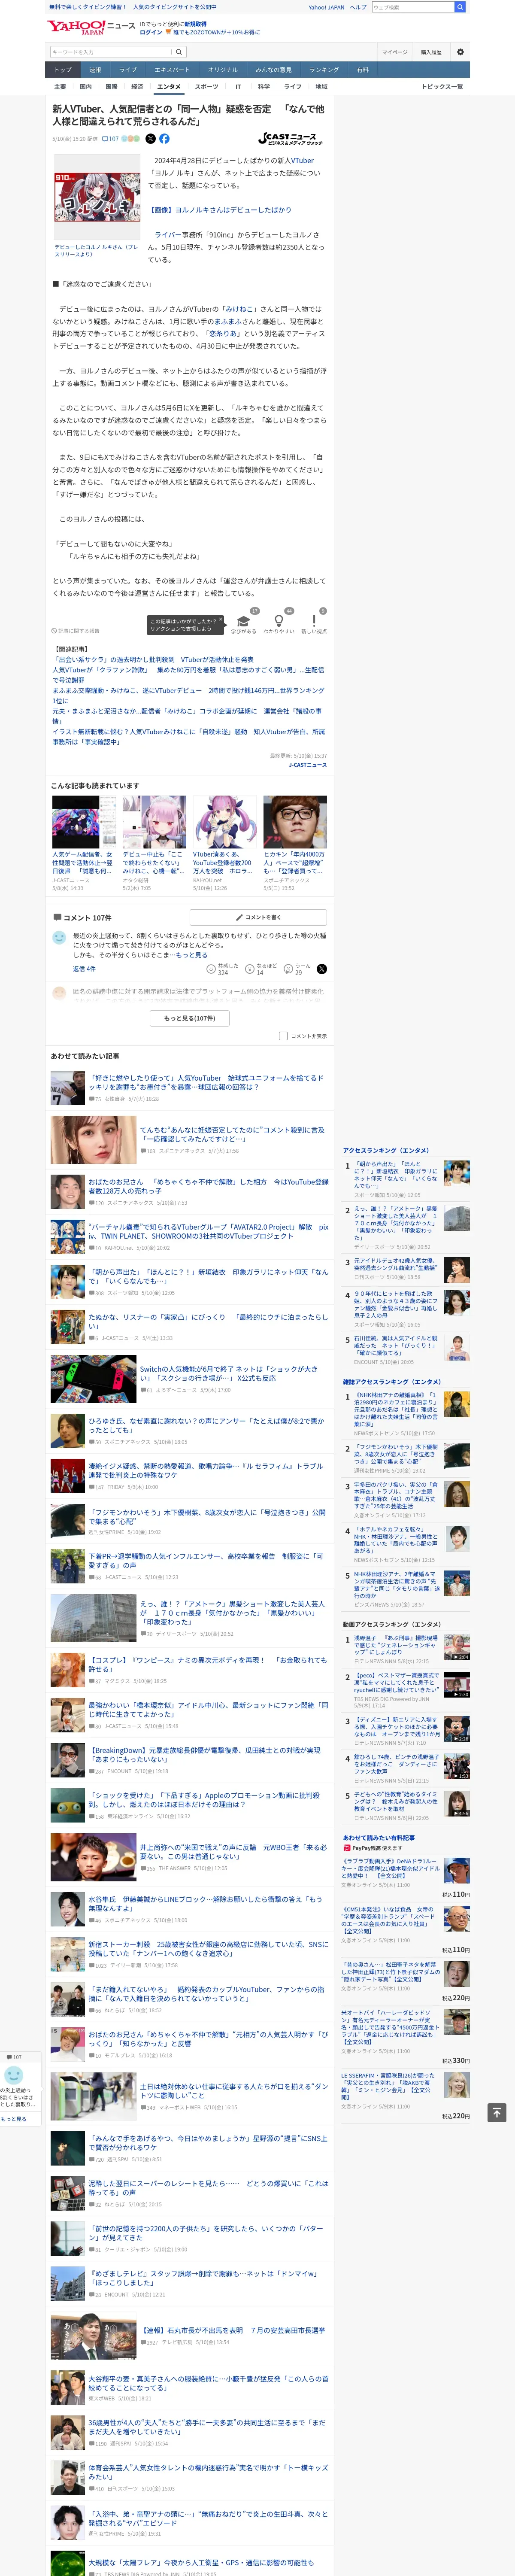Open the マイページ link
The height and width of the screenshot is (2576, 515).
click(394, 52)
